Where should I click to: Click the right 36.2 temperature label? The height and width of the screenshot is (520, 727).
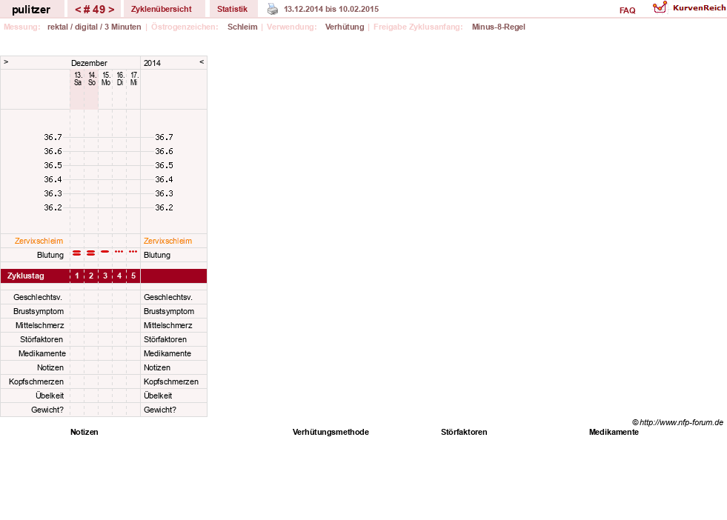[164, 207]
